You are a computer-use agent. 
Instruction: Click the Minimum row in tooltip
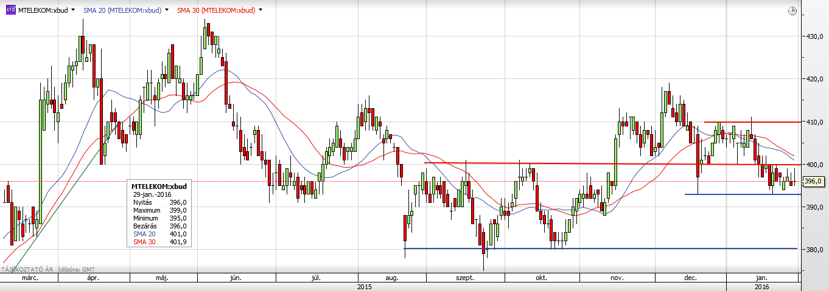tap(159, 218)
